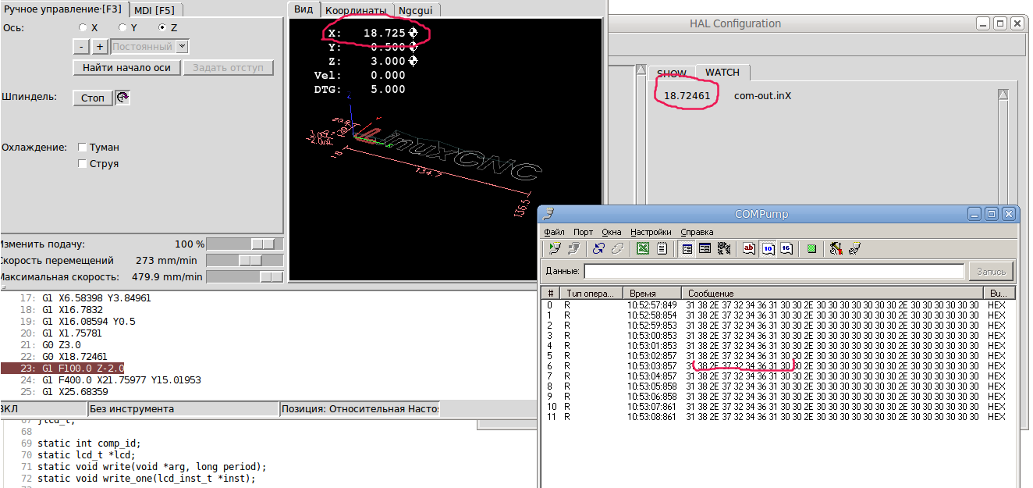The width and height of the screenshot is (1033, 488).
Task: Click the Без инструмента status bar field
Action: 183,409
